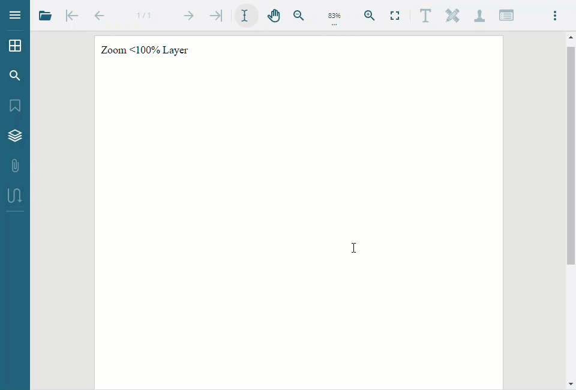Click the vertical scrollbar thumb
Viewport: 576px width, 390px height.
pyautogui.click(x=571, y=155)
